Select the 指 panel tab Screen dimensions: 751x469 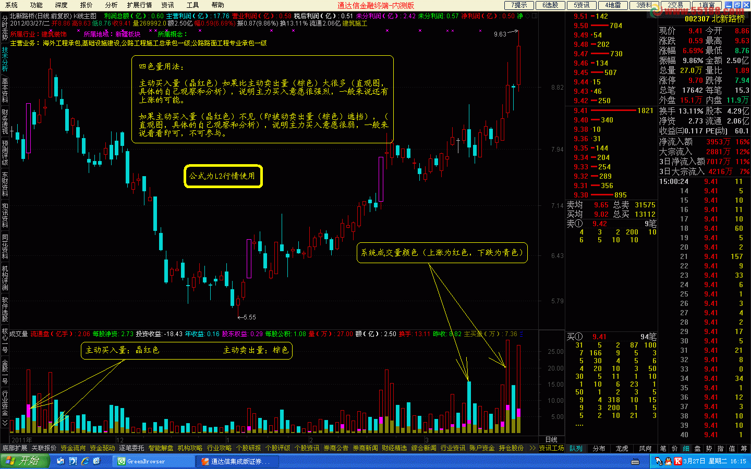[720, 448]
